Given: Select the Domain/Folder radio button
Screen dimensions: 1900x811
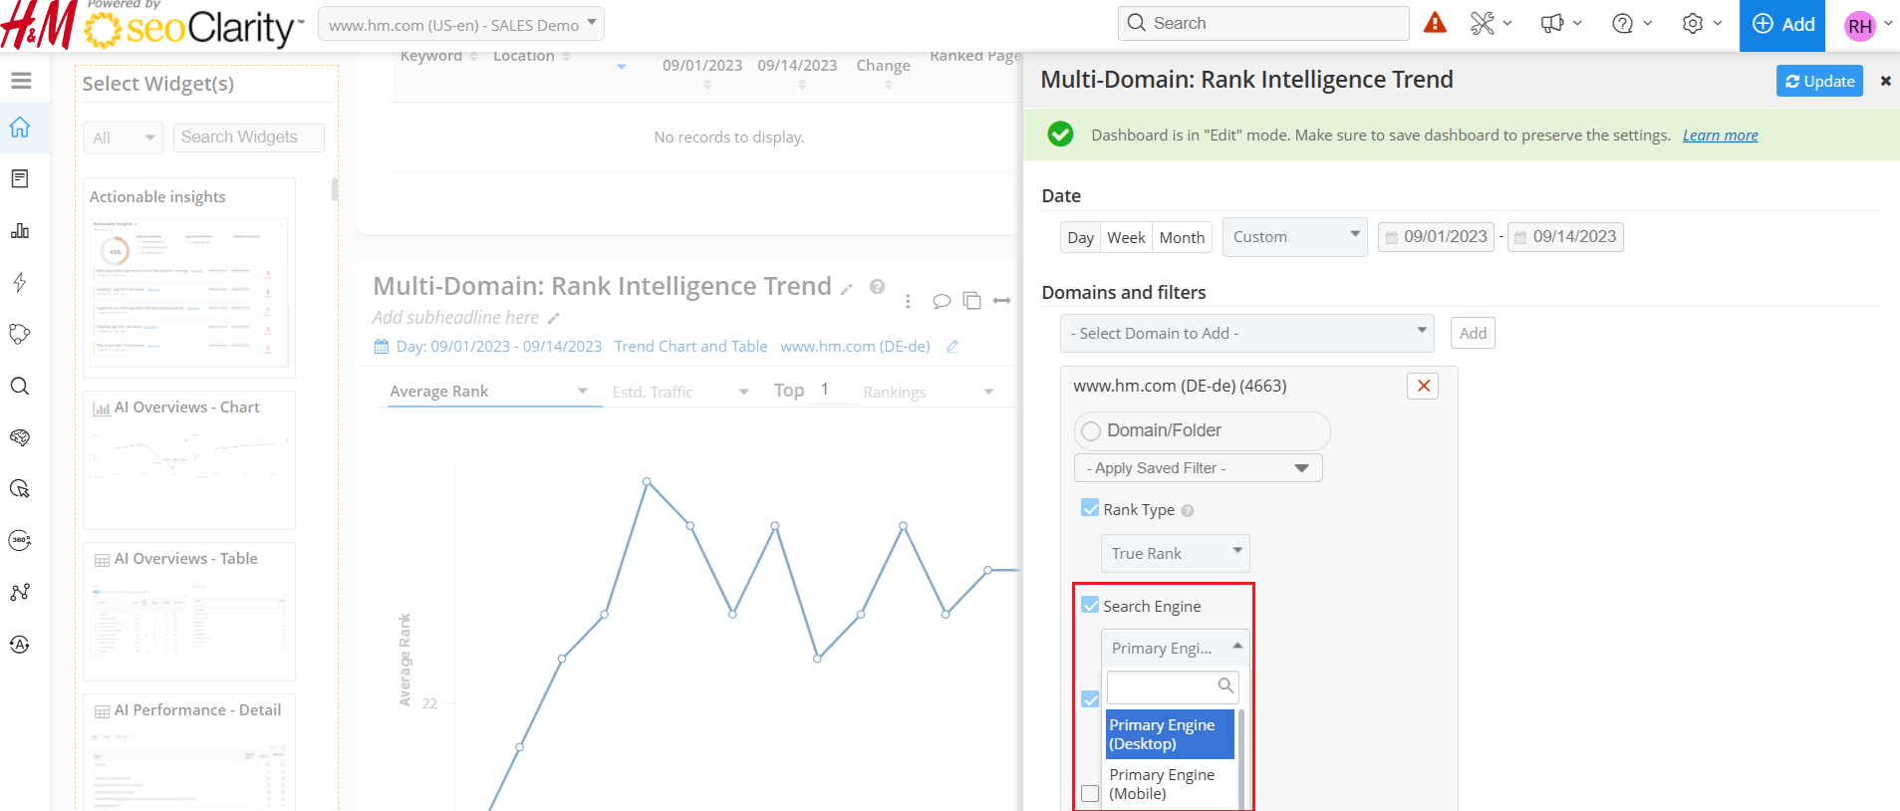Looking at the screenshot, I should coord(1092,430).
